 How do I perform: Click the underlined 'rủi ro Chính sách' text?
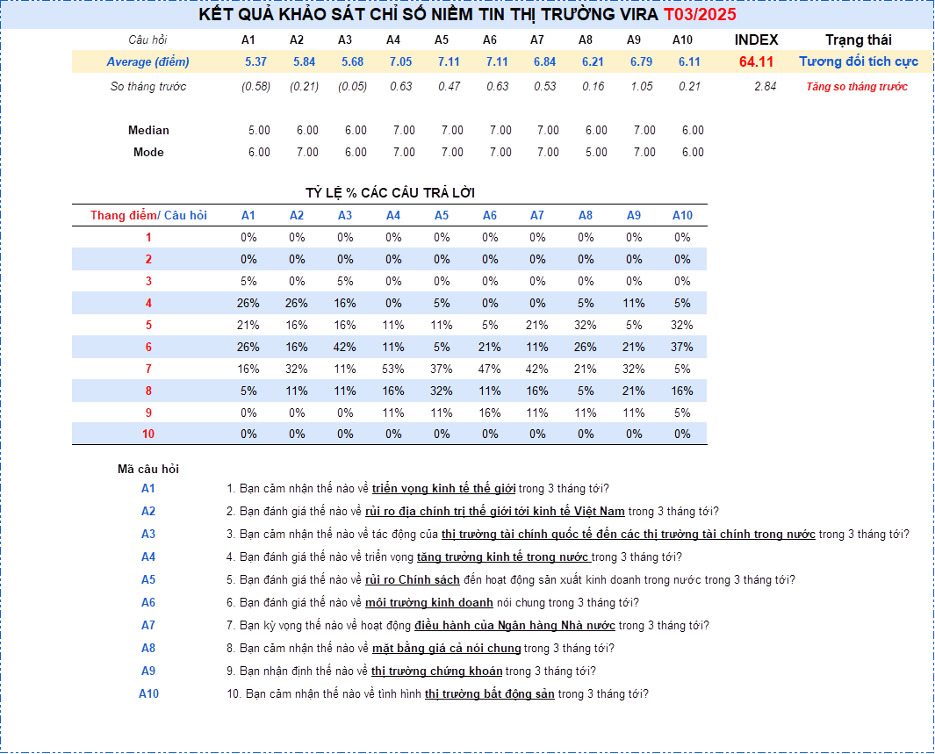coord(412,580)
